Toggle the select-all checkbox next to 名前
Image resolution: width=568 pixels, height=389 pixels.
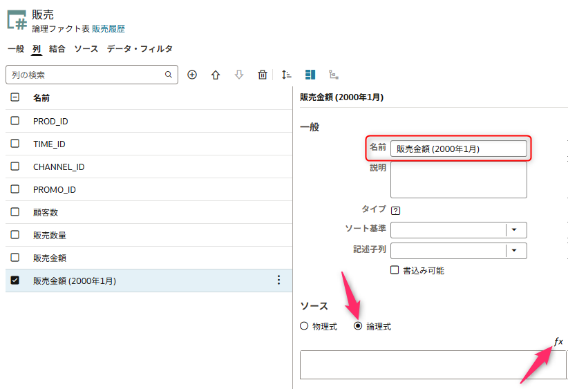(15, 97)
